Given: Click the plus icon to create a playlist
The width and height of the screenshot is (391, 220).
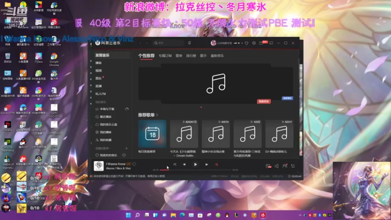Looking at the screenshot, I should [x=127, y=148].
